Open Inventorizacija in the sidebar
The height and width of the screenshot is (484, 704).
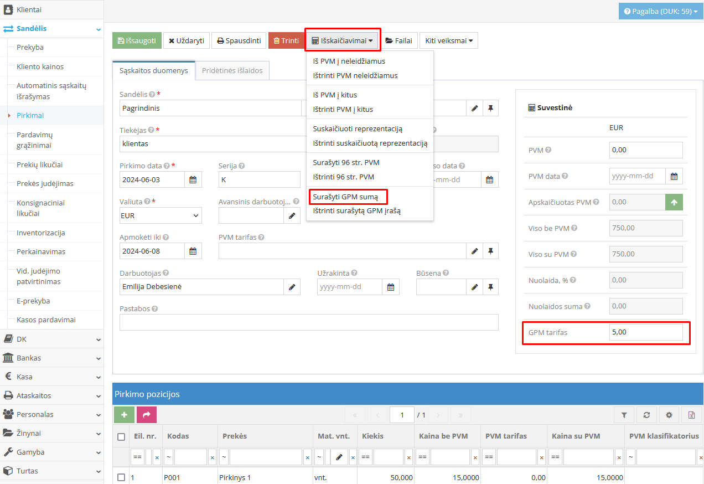(41, 233)
